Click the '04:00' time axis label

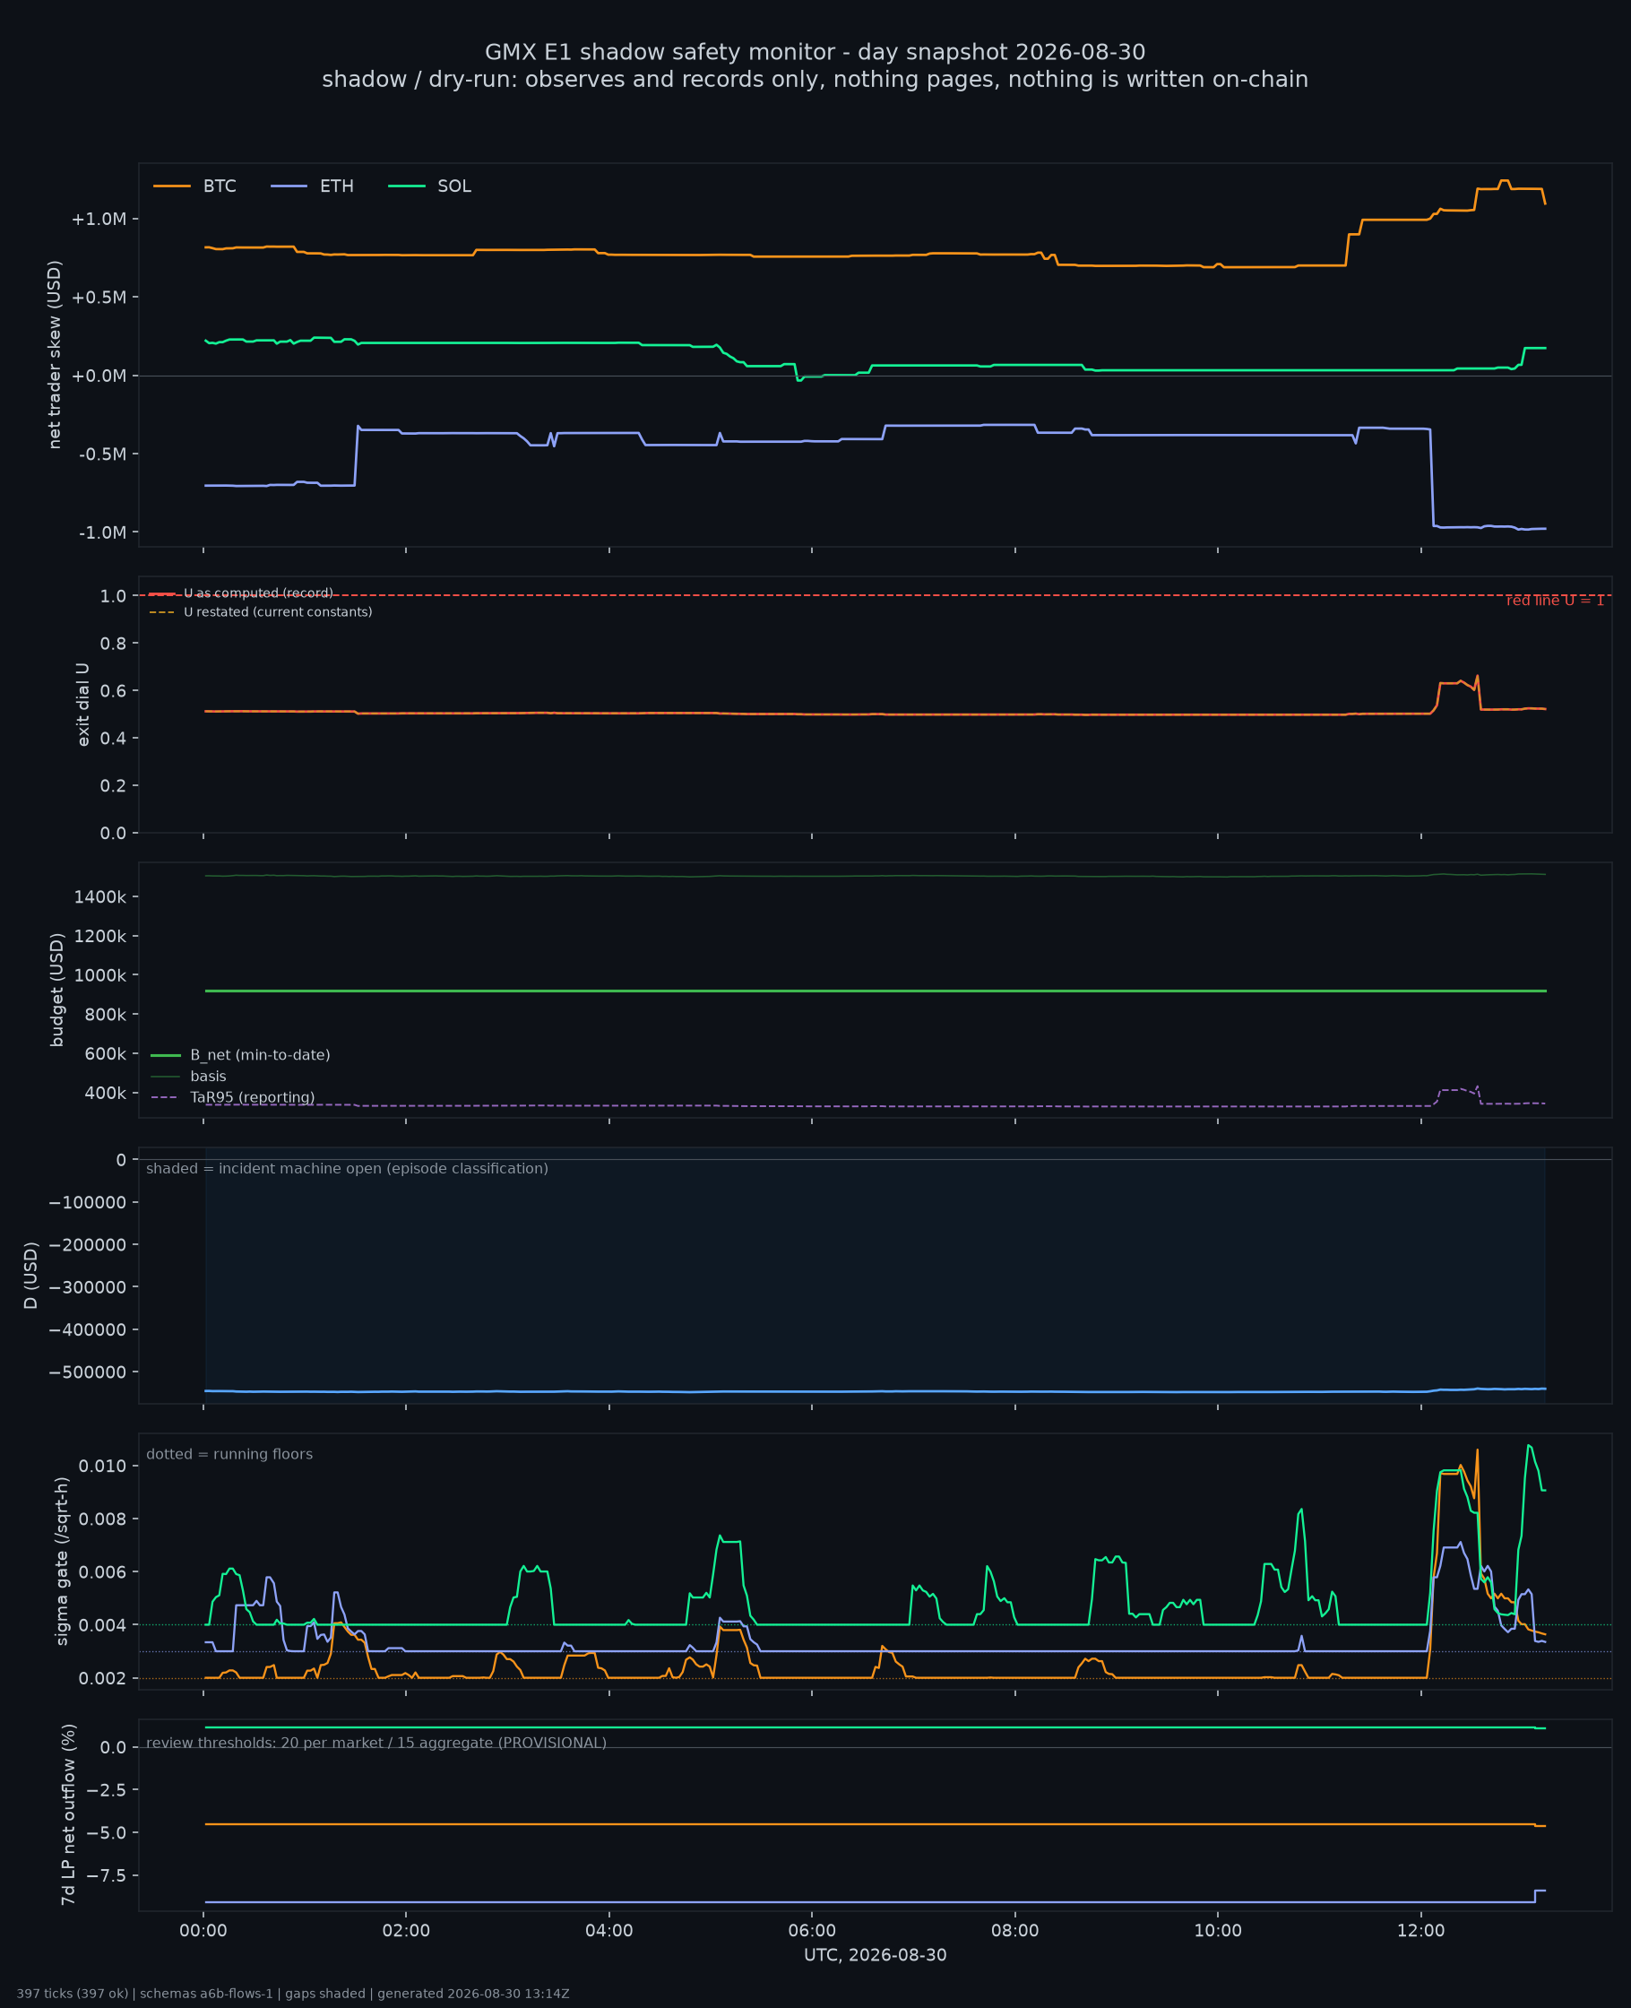[608, 1931]
